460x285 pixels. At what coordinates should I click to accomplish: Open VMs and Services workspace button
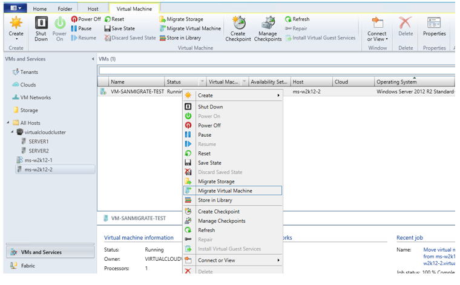(50, 252)
